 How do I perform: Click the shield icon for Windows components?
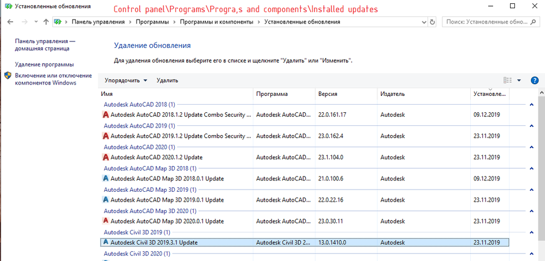(8, 75)
